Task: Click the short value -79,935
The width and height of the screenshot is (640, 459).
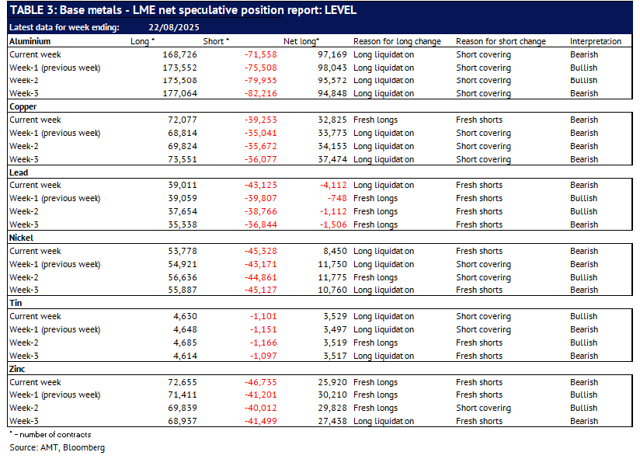Action: click(x=261, y=80)
